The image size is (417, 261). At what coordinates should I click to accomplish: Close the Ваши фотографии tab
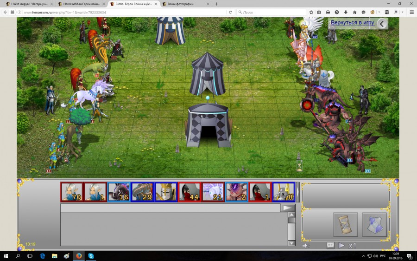coord(208,4)
